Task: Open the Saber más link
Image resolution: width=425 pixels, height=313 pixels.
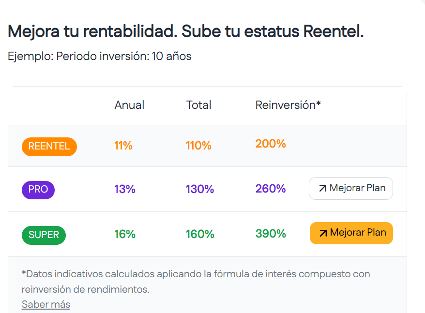Action: tap(46, 304)
